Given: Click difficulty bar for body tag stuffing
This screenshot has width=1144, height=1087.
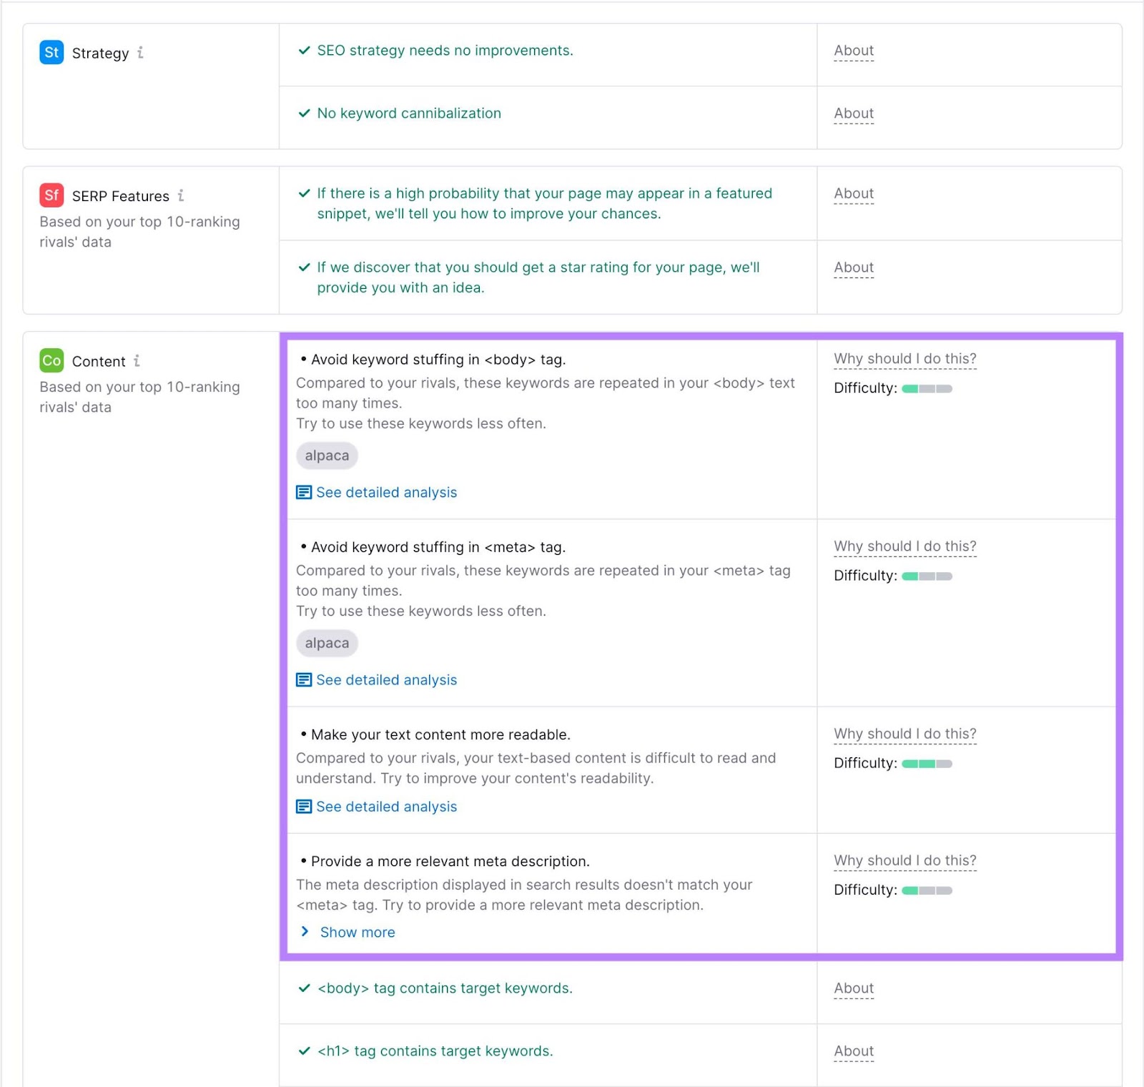Looking at the screenshot, I should pyautogui.click(x=927, y=388).
